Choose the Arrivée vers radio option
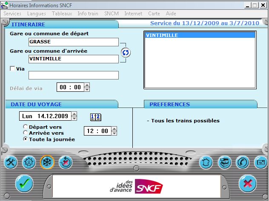269x201 pixels. [x=26, y=133]
